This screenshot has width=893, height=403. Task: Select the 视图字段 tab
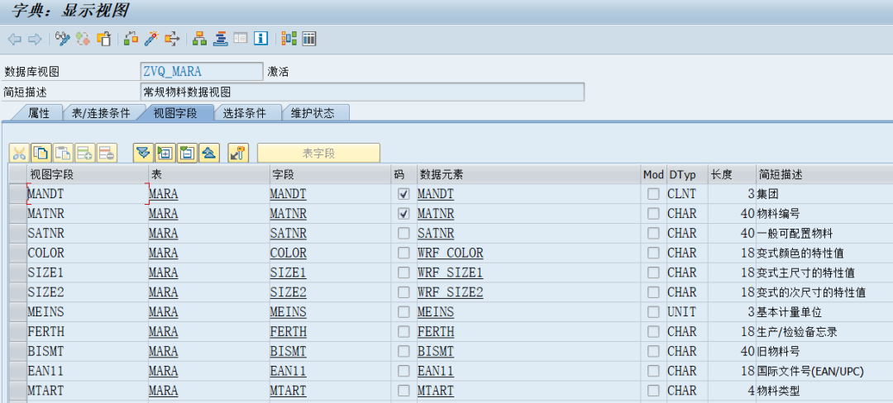click(175, 113)
